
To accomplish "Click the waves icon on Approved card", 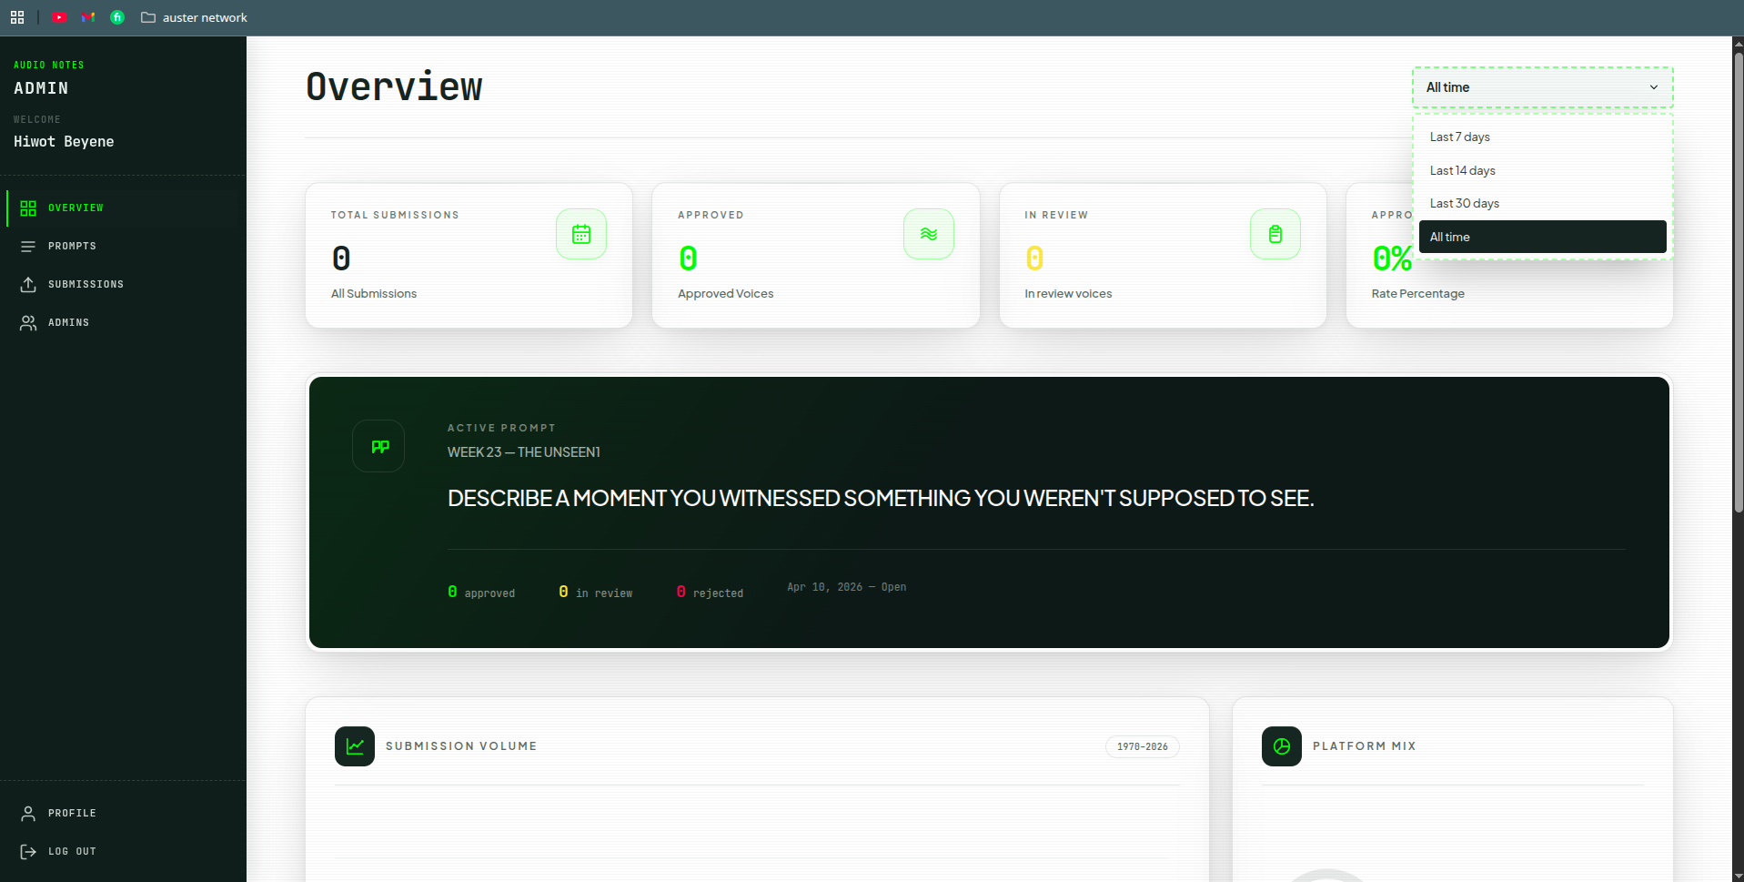I will 929,234.
